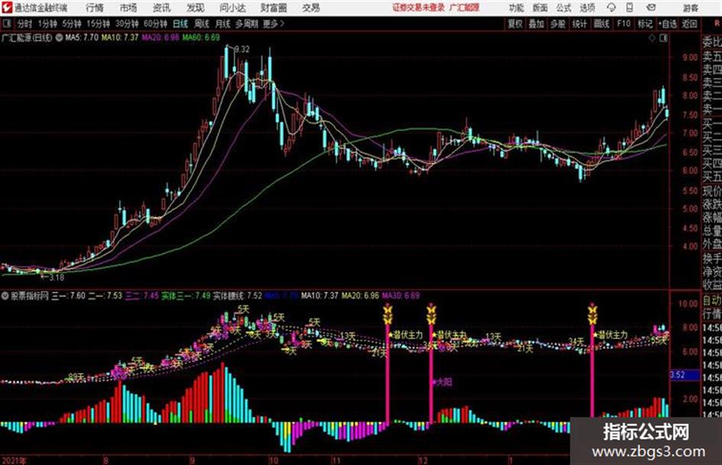722x465 pixels.
Task: Add stock via 自选 button
Action: pyautogui.click(x=667, y=24)
